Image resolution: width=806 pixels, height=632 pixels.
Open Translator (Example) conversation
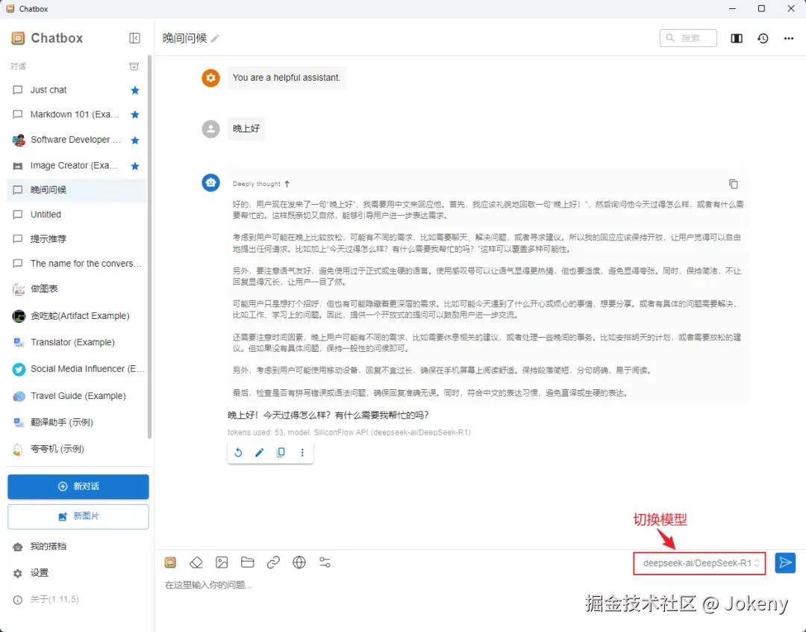pos(77,342)
